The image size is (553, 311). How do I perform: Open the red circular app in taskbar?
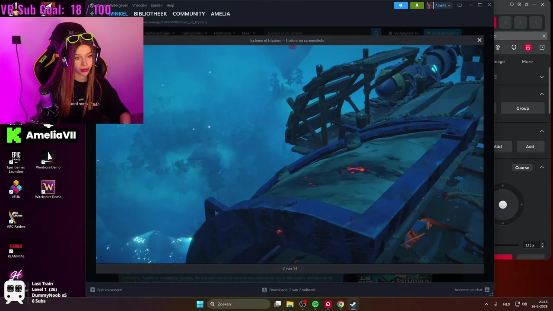coord(328,304)
